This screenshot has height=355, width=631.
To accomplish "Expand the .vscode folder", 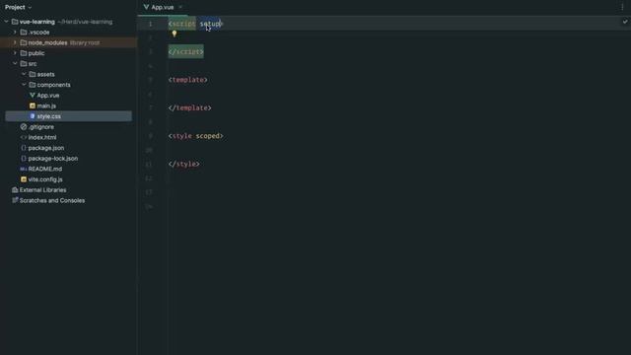I will click(x=15, y=33).
